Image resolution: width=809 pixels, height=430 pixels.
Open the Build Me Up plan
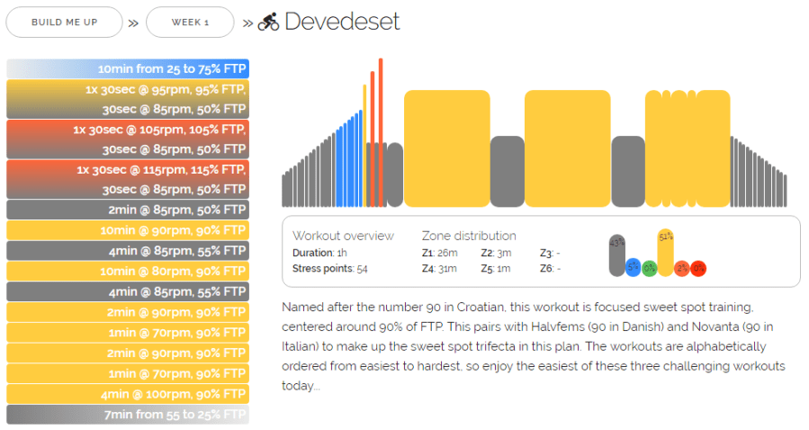(x=64, y=22)
